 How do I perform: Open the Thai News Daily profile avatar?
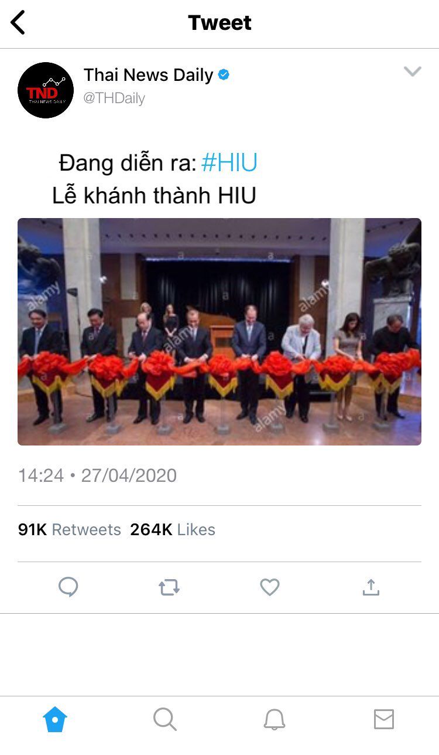(x=46, y=90)
